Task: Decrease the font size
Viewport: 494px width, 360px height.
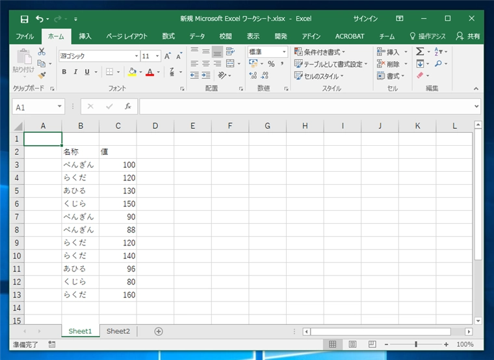Action: 179,56
